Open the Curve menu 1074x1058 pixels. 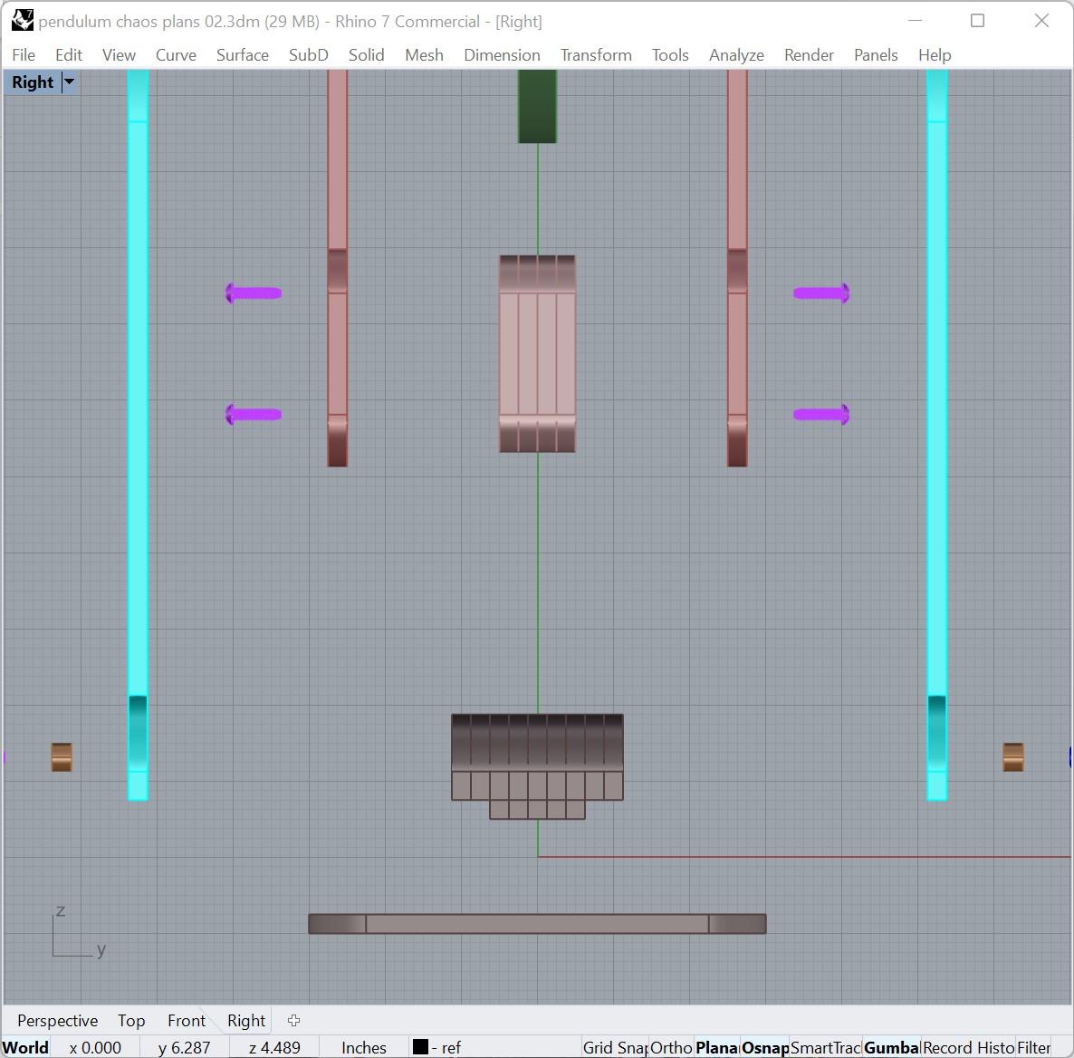pyautogui.click(x=176, y=55)
